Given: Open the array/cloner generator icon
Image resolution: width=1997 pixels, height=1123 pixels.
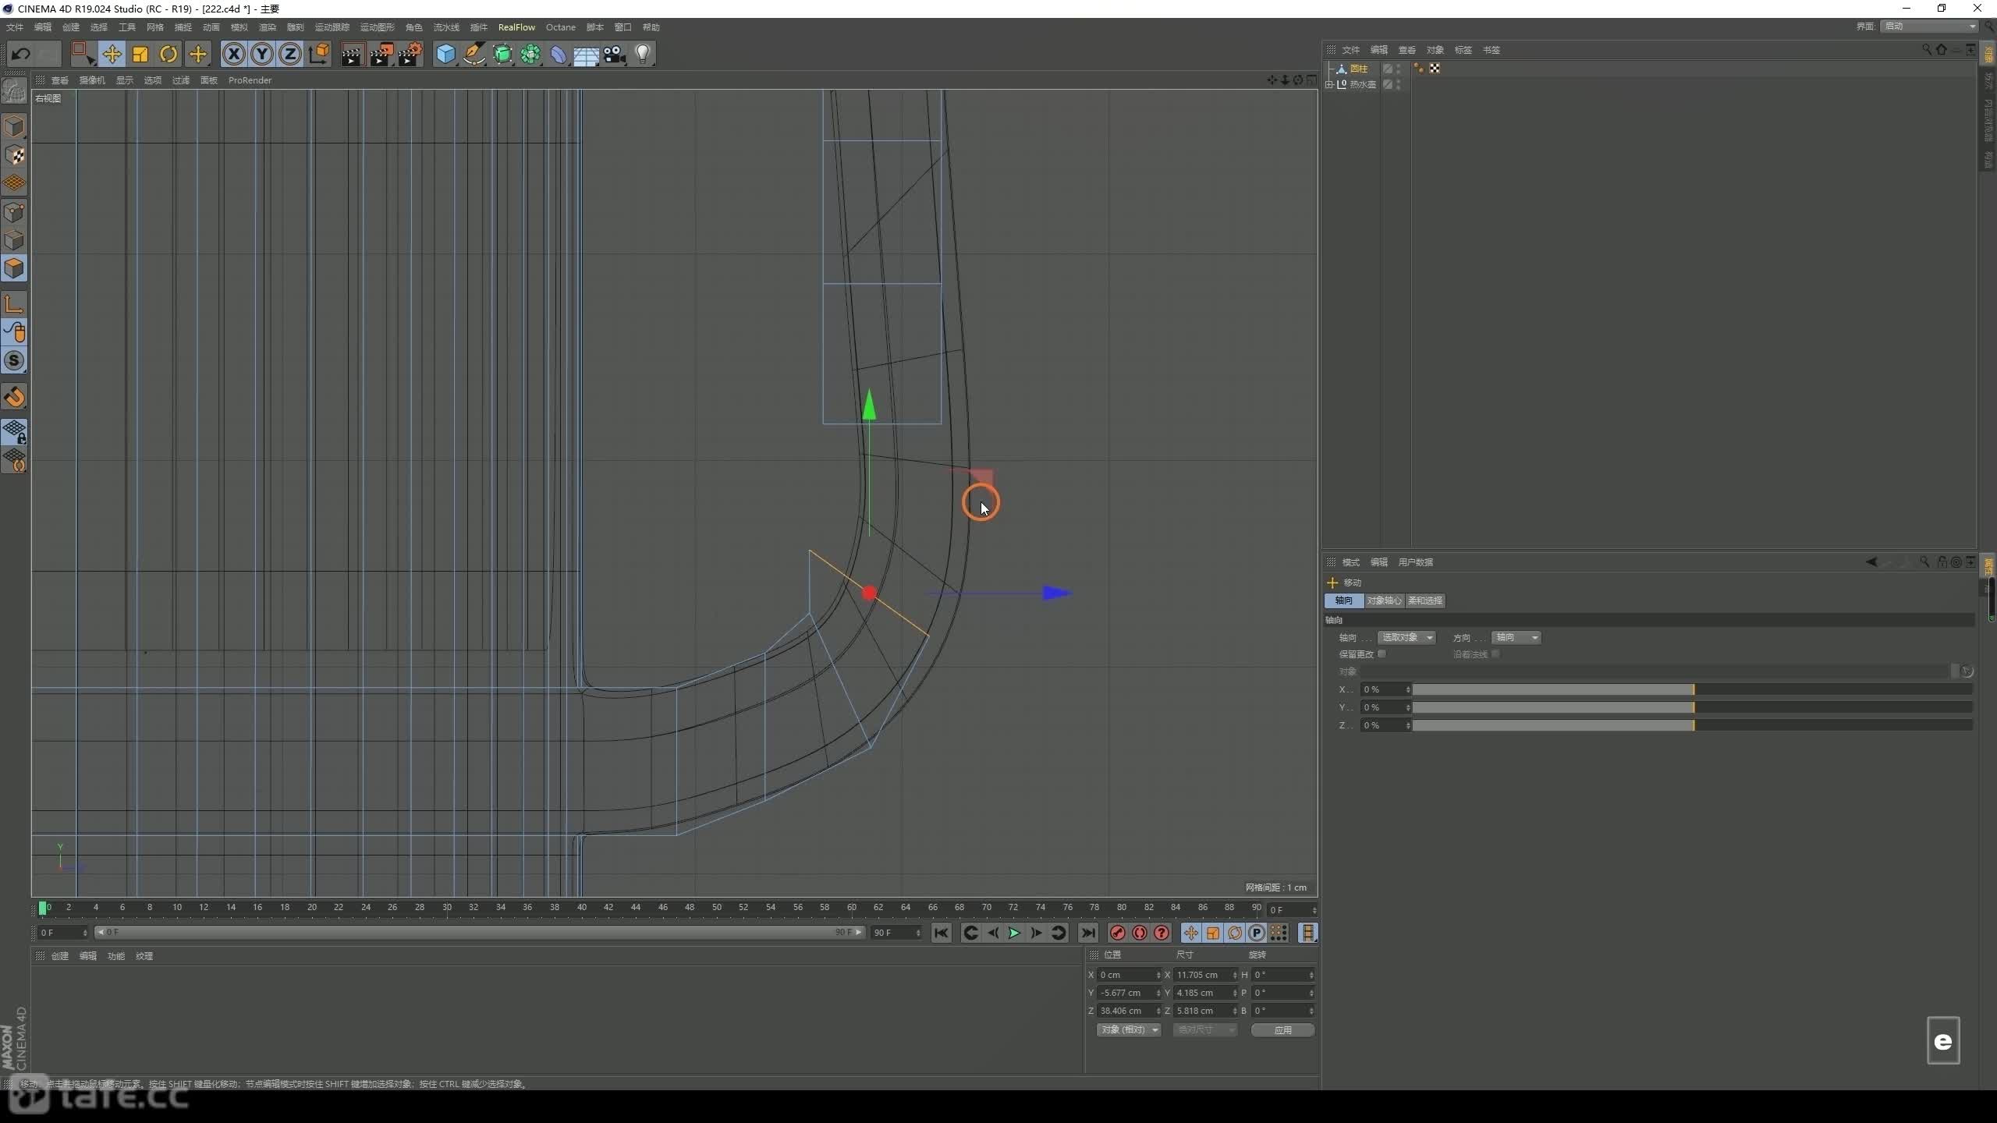Looking at the screenshot, I should 530,54.
